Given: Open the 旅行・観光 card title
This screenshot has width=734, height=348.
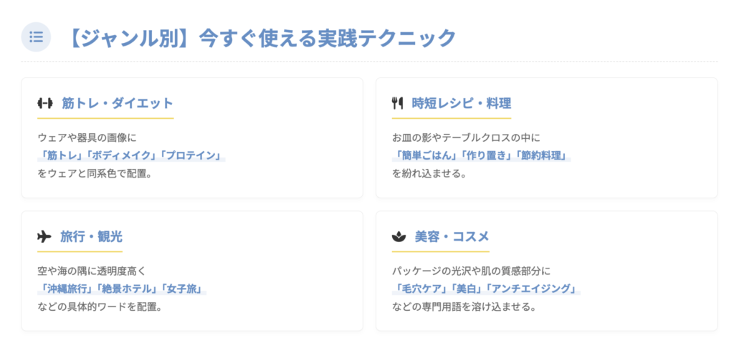Looking at the screenshot, I should coord(91,236).
